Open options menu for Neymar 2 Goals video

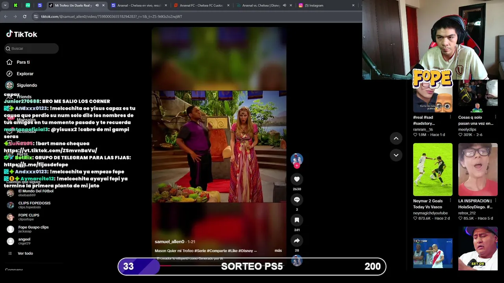click(x=450, y=201)
